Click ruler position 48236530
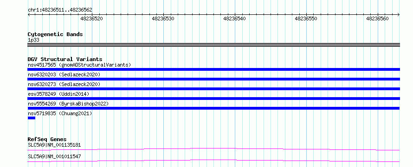This screenshot has height=167, width=413. click(x=163, y=19)
